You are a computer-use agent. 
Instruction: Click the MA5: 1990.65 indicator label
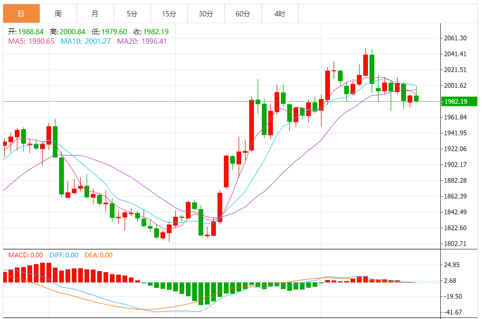[x=31, y=41]
